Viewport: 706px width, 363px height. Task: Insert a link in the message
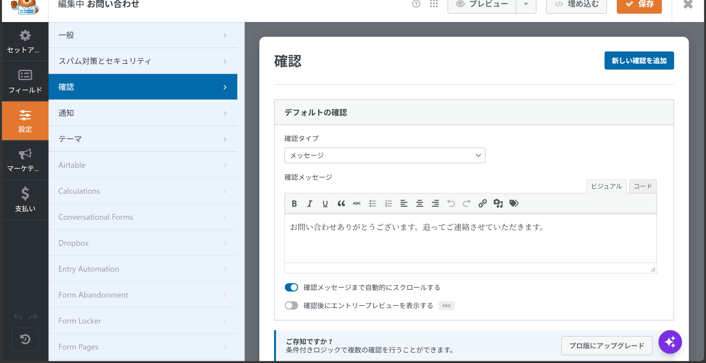482,203
